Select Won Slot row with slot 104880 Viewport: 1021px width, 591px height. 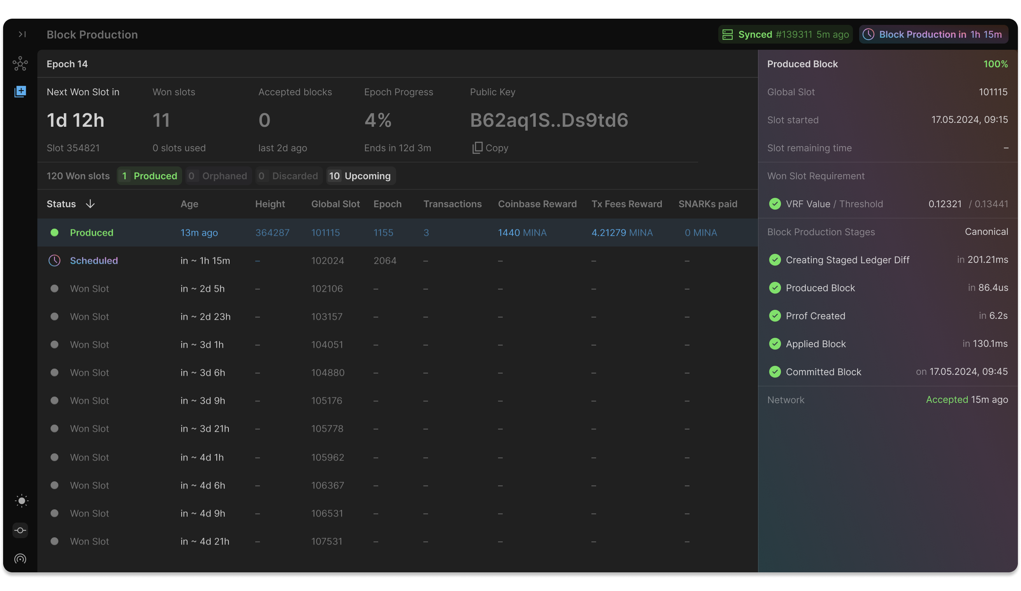click(397, 372)
